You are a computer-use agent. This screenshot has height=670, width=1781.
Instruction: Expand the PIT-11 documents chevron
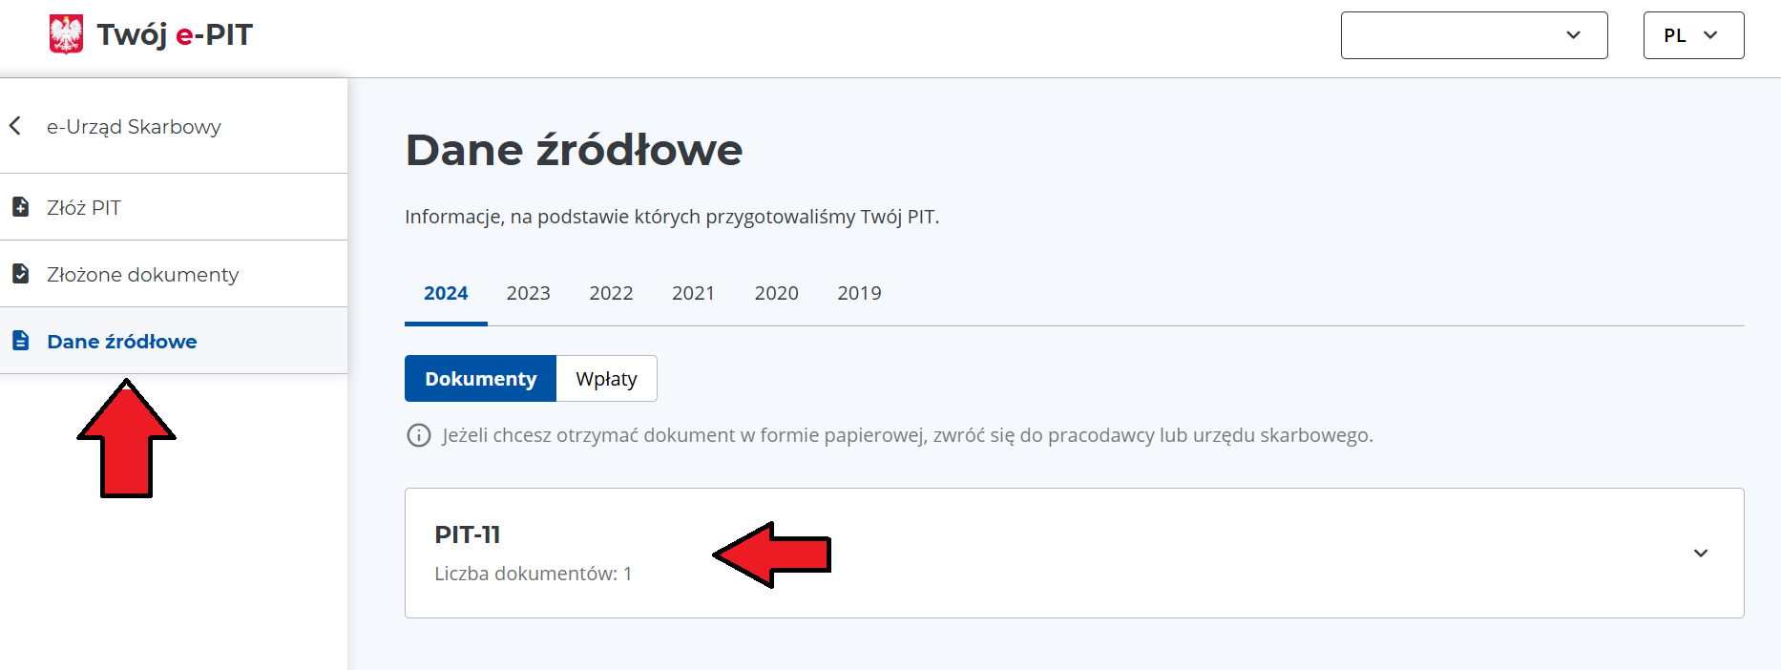[x=1700, y=554]
